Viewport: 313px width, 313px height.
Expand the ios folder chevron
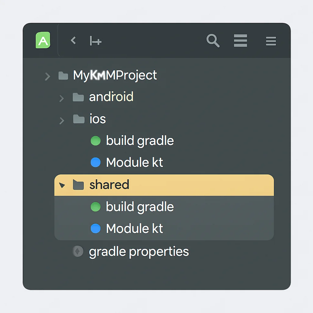click(62, 120)
